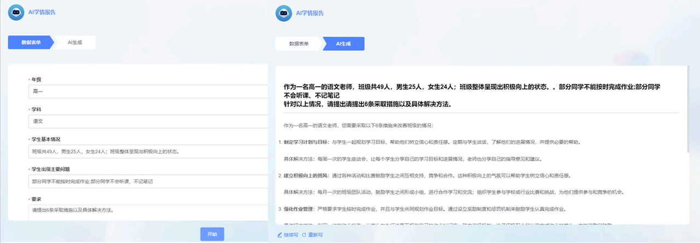Screen dimensions: 700x243
Task: Select the highlighted blue AI生成 tab
Action: point(344,44)
